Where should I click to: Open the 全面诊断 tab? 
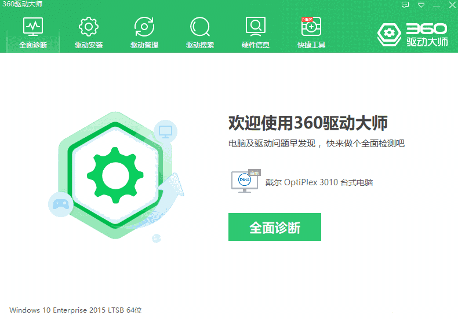[x=33, y=32]
